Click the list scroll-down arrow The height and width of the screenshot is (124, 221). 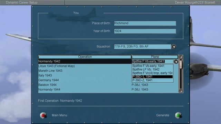point(181,91)
